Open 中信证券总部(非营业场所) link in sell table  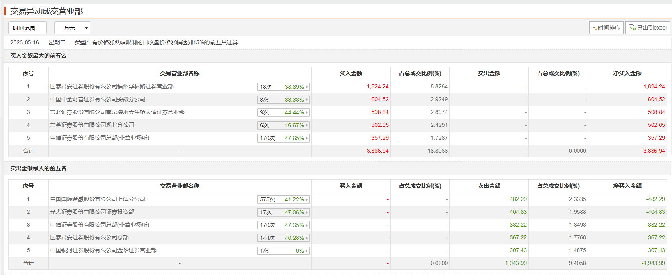click(x=99, y=225)
